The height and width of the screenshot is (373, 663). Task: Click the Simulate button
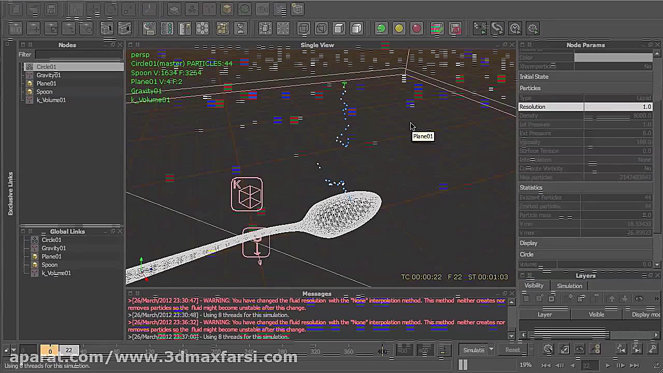473,350
